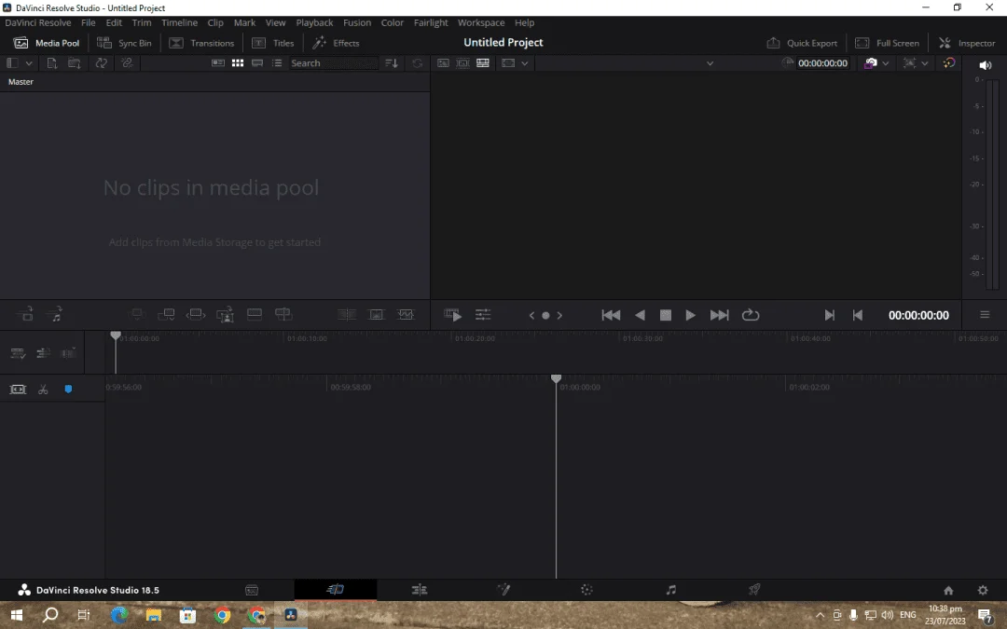The image size is (1007, 629).
Task: Expand the safe area overlay dropdown
Action: (x=525, y=63)
